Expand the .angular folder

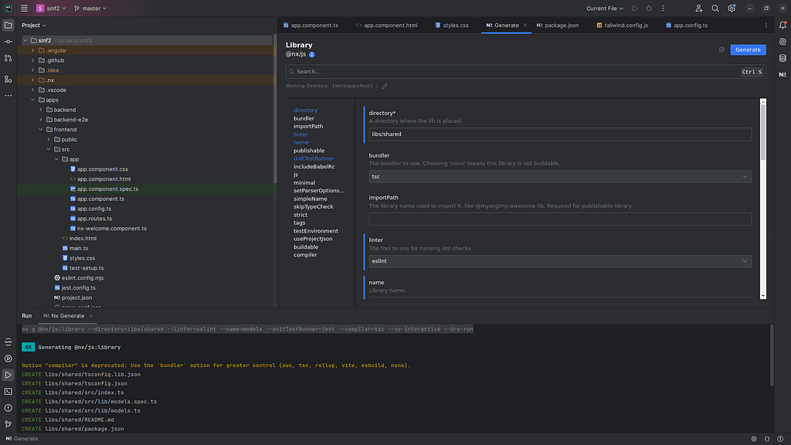point(33,50)
